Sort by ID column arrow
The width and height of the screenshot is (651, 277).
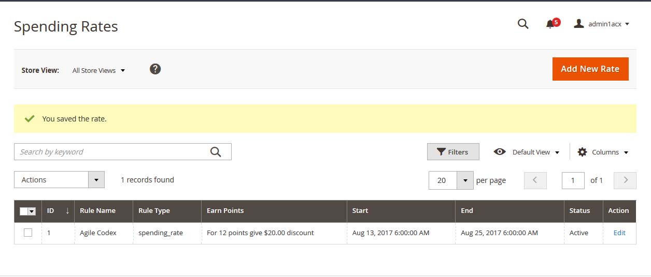[x=67, y=211]
